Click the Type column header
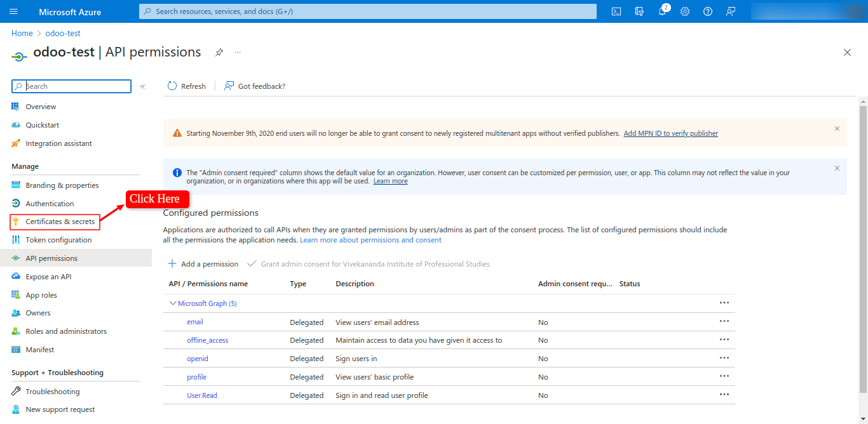Image resolution: width=868 pixels, height=424 pixels. coord(298,284)
